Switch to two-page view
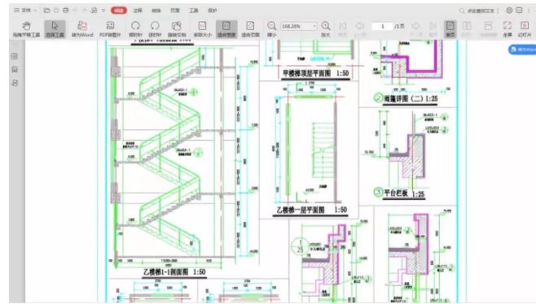Viewport: 536px width, 304px height. [x=467, y=29]
